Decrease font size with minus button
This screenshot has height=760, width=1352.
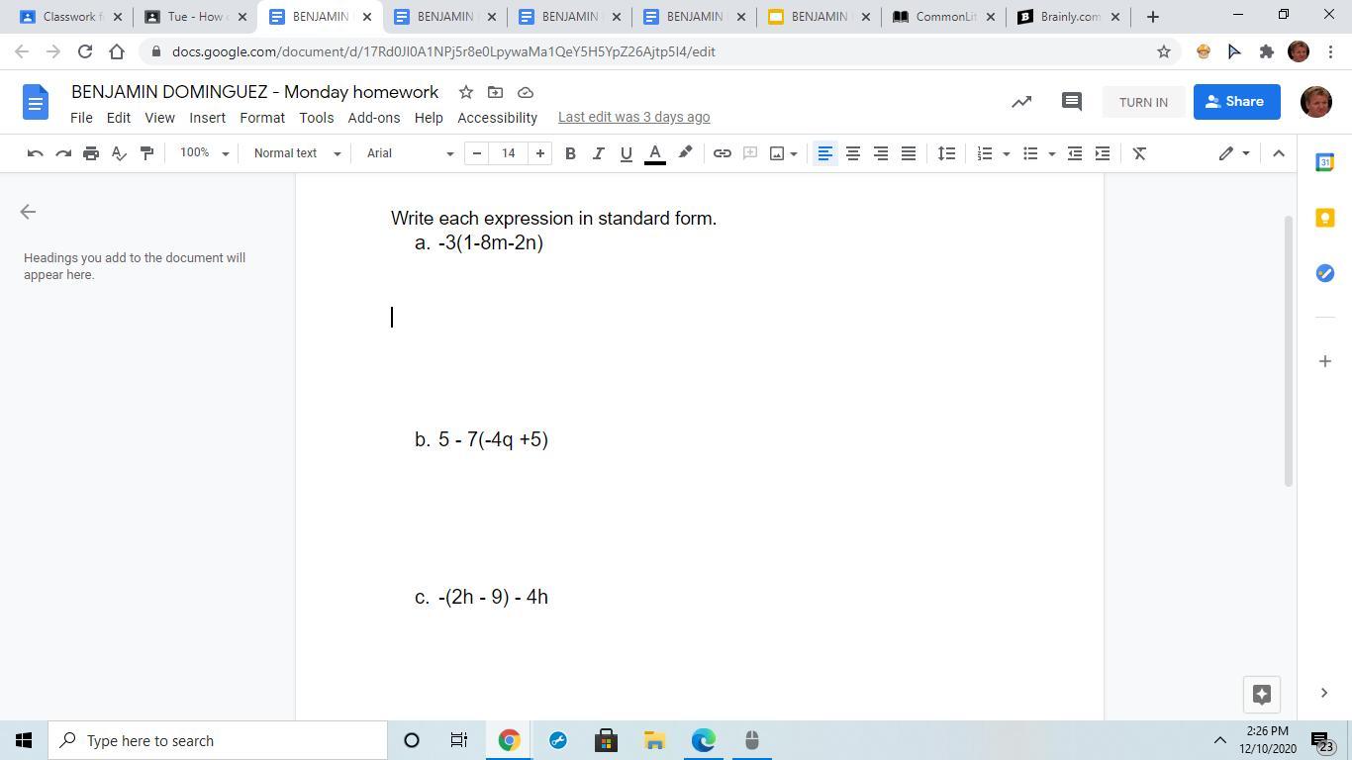click(x=477, y=153)
